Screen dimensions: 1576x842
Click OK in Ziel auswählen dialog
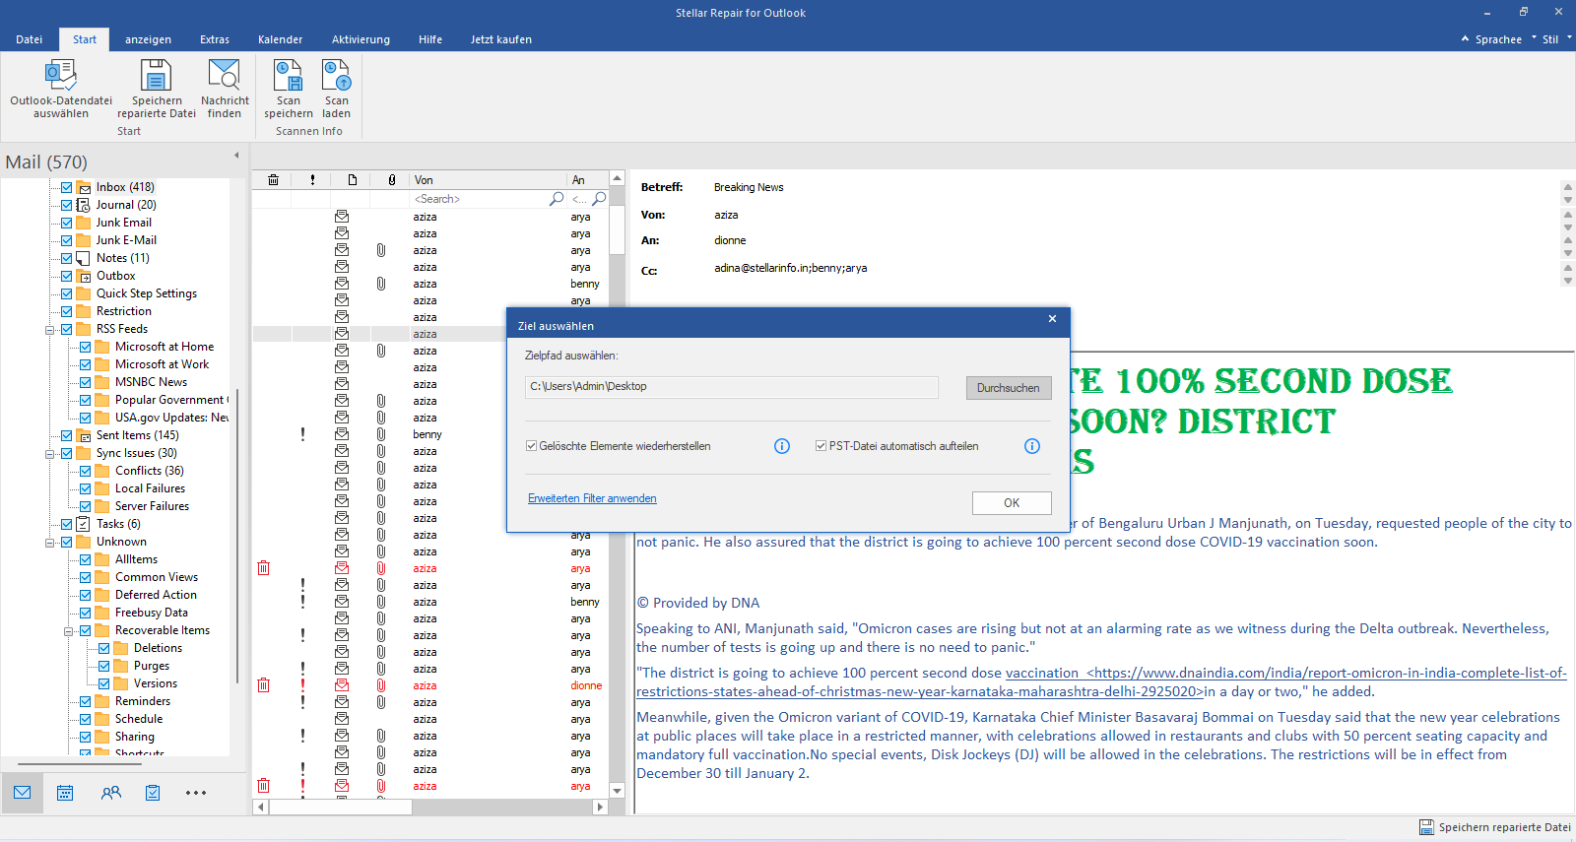(x=1012, y=503)
